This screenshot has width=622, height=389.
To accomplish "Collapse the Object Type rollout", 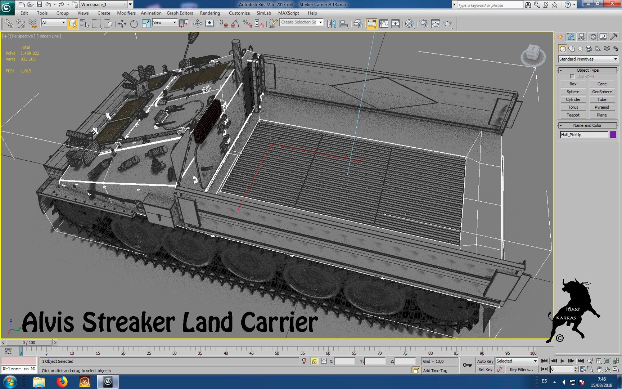I will click(x=587, y=70).
